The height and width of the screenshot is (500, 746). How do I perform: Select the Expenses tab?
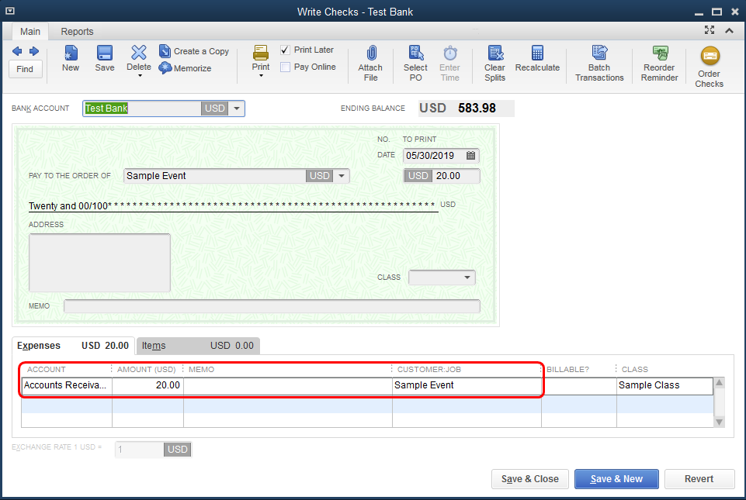[73, 346]
